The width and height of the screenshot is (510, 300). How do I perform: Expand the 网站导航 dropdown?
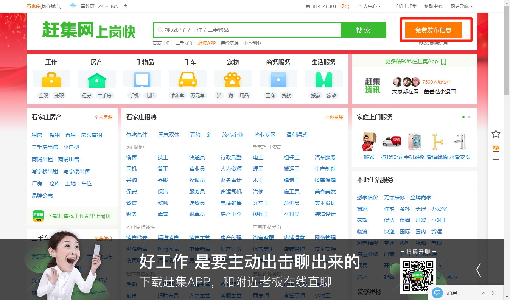coord(462,6)
